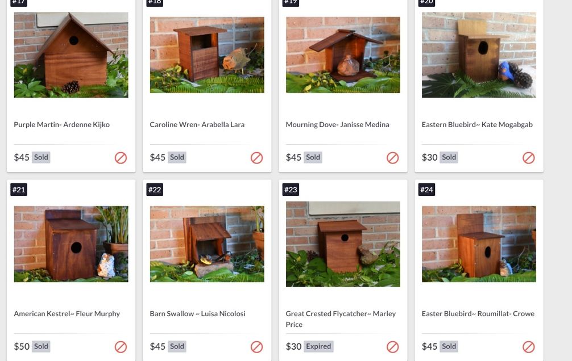The height and width of the screenshot is (361, 572).
Task: Open the Purple Martin birdhouse photo
Action: pyautogui.click(x=71, y=55)
